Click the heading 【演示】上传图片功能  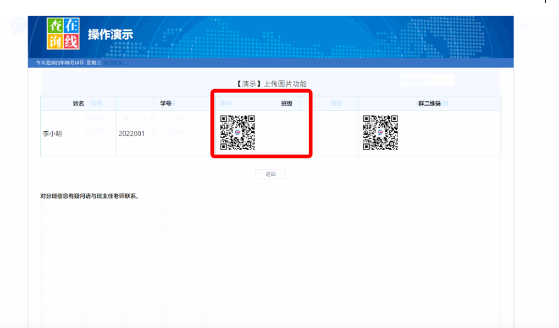[x=270, y=84]
